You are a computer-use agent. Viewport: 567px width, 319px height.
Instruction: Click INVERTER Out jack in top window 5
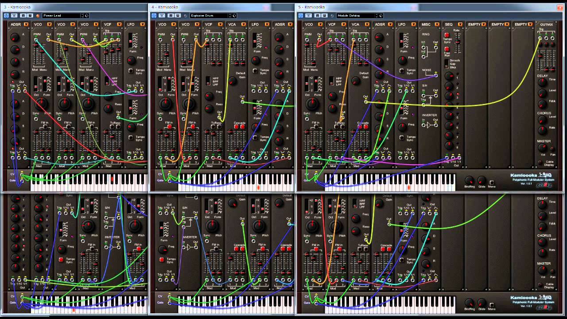pyautogui.click(x=436, y=125)
